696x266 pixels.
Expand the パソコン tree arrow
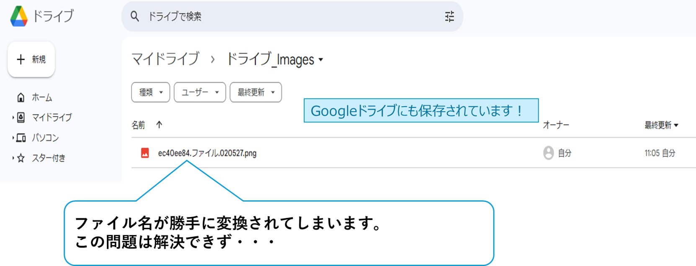[x=13, y=138]
